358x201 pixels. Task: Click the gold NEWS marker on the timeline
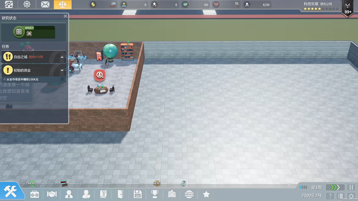tap(157, 184)
